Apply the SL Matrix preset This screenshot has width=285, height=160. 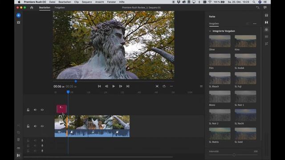tap(220, 134)
